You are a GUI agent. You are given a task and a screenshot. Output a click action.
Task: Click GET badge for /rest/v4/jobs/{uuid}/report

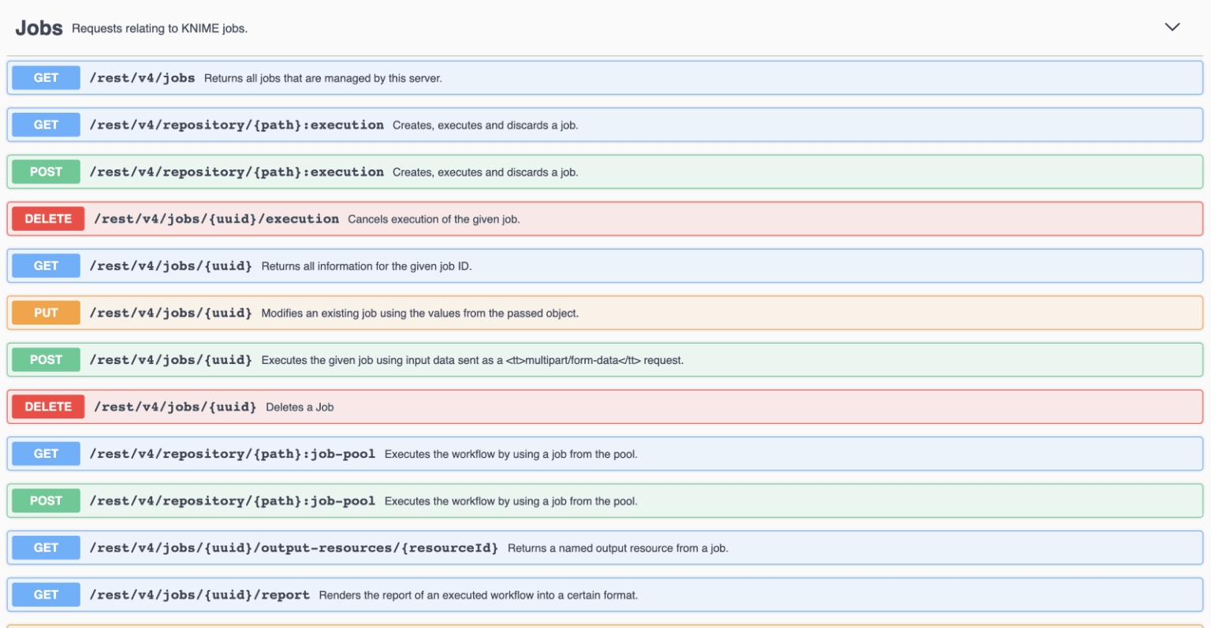46,595
